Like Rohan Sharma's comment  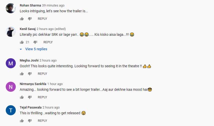coord(22,19)
